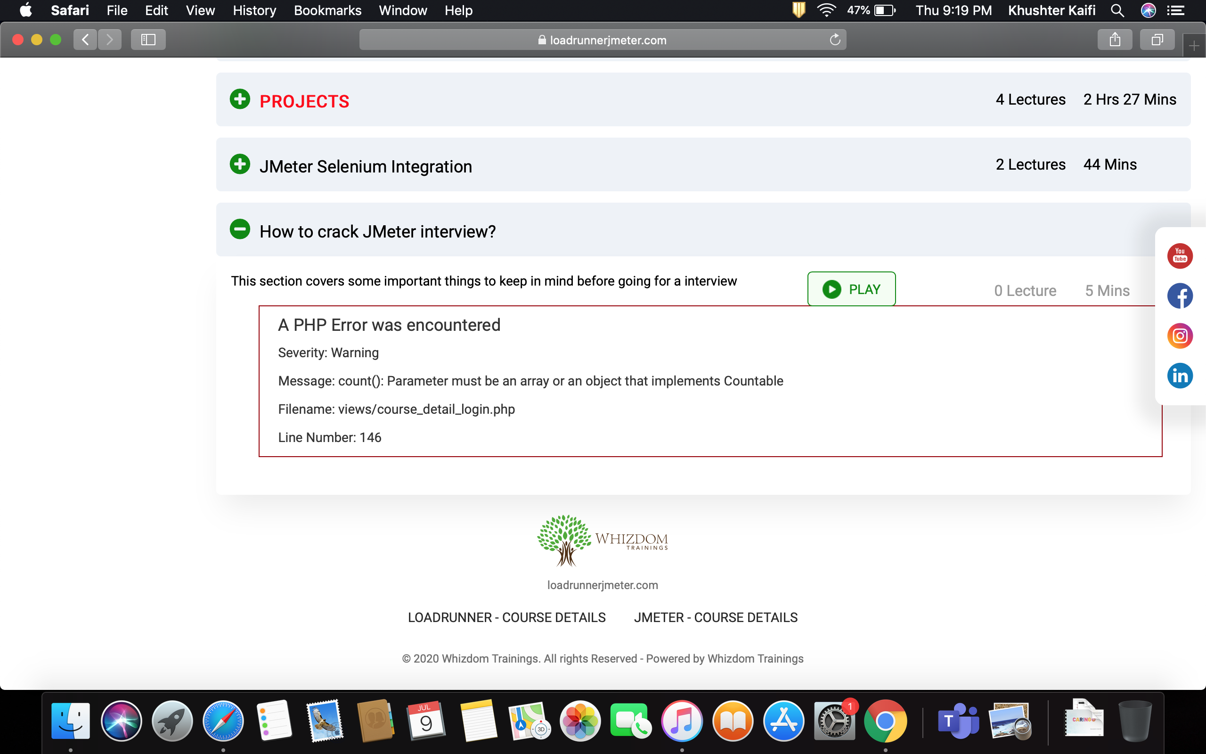Open Photos in the Dock
Screen dimensions: 1206x754
click(580, 721)
